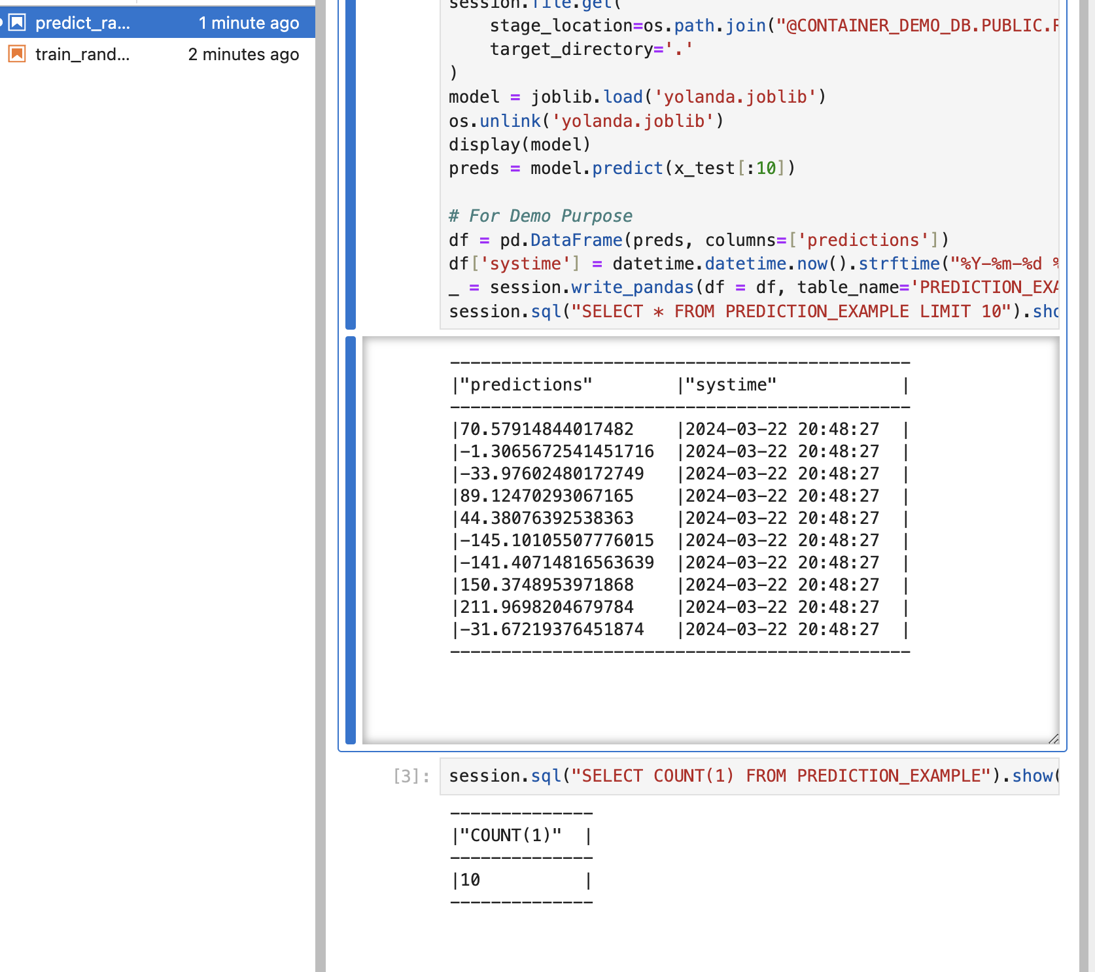
Task: Click the '1 minute ago' modified time
Action: [x=249, y=23]
